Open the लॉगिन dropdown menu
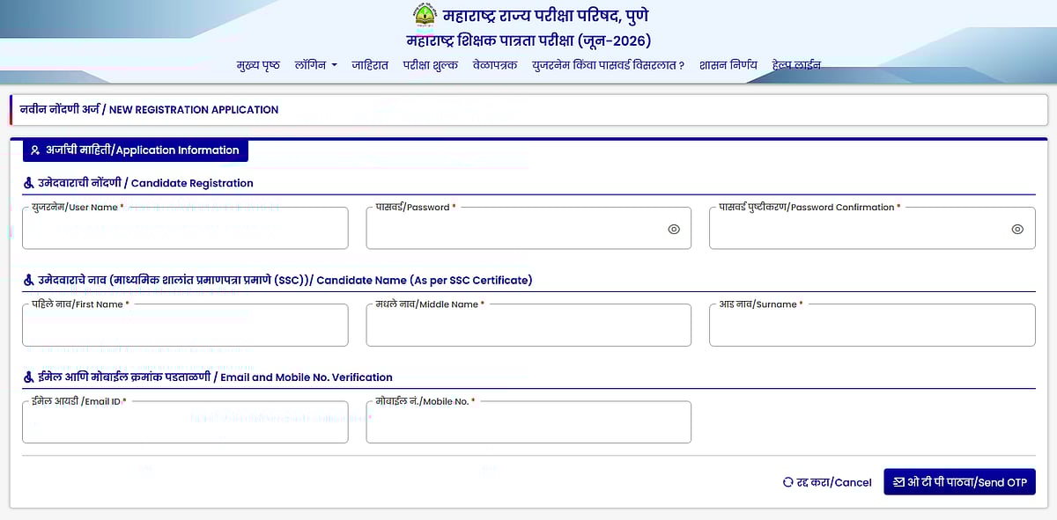This screenshot has height=520, width=1057. pyautogui.click(x=316, y=65)
